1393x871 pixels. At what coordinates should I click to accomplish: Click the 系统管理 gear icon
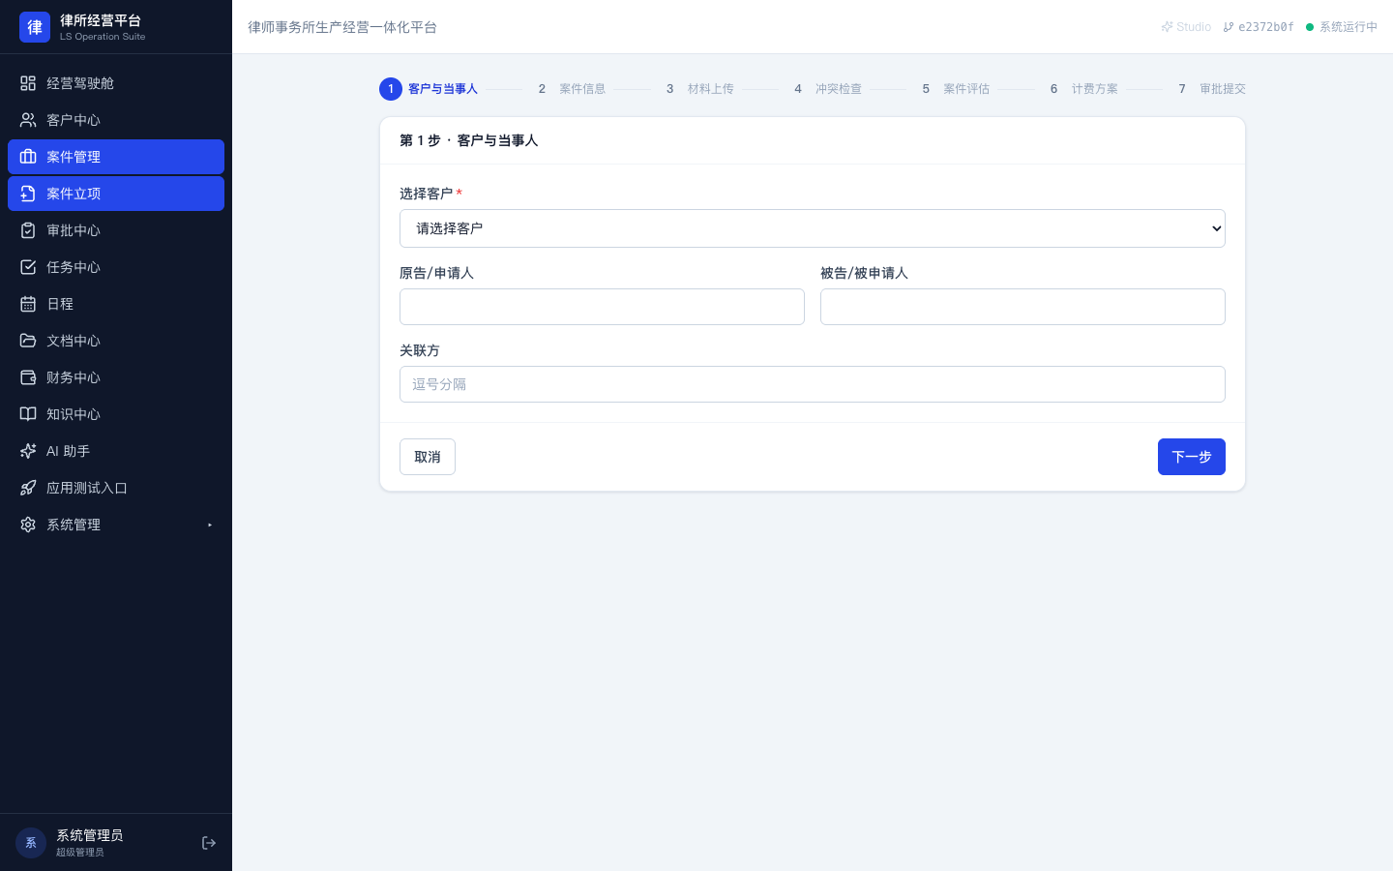28,525
